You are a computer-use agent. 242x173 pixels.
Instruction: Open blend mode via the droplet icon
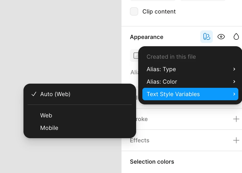point(236,37)
